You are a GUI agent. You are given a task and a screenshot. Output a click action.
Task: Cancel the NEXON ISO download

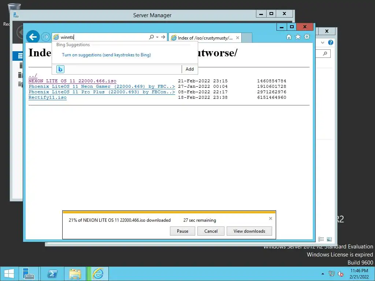click(211, 231)
